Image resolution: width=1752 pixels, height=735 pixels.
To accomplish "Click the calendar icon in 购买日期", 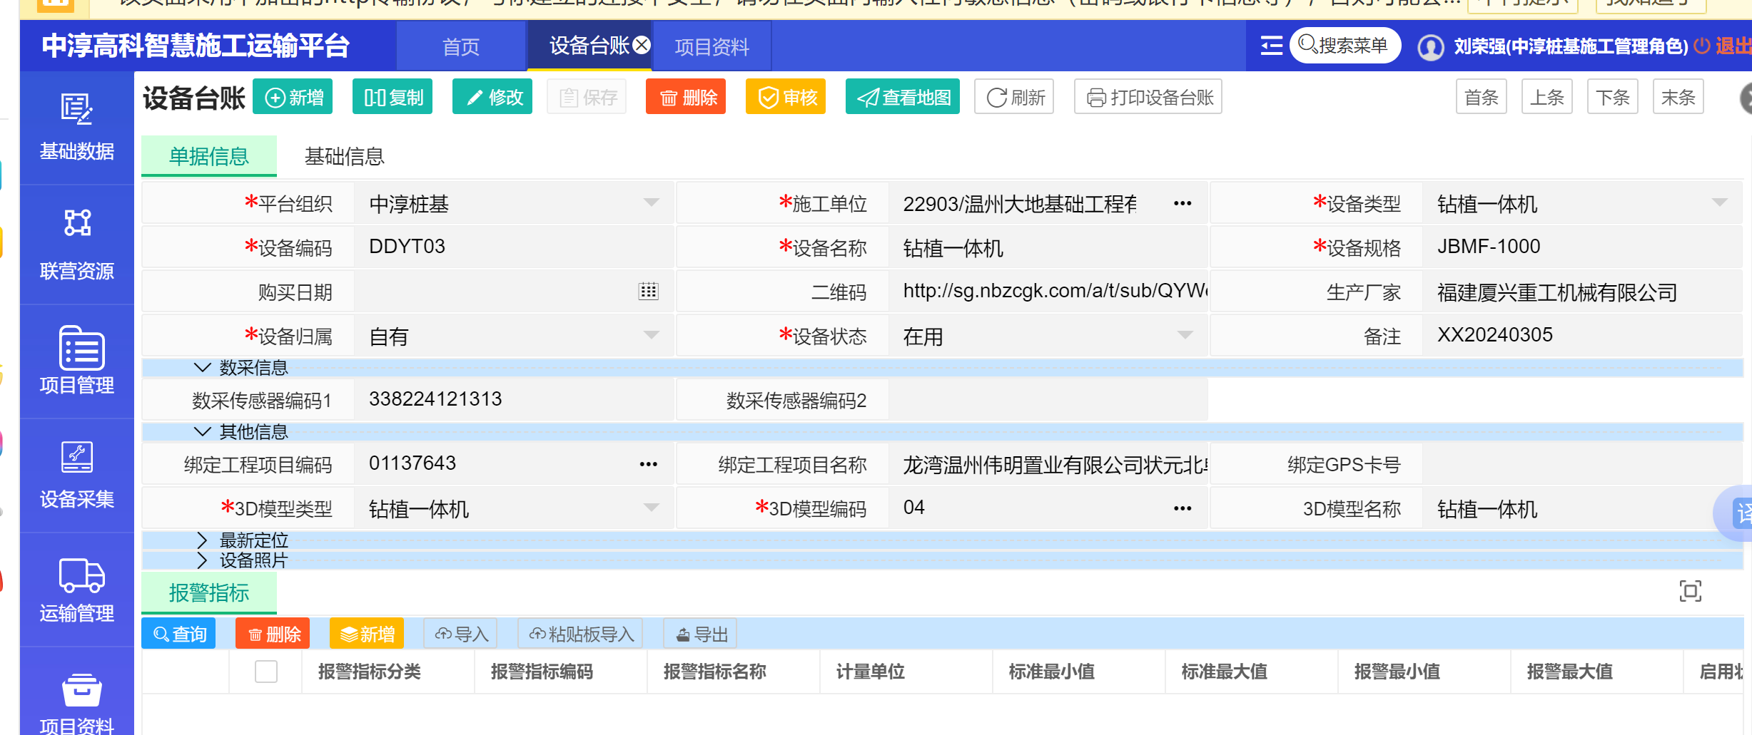I will pos(648,292).
